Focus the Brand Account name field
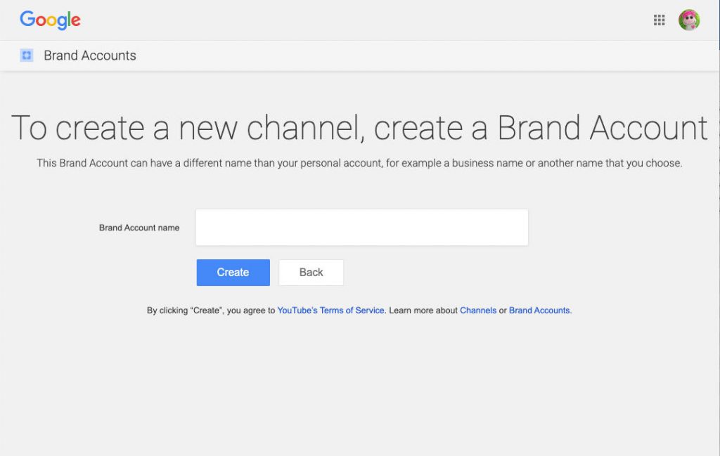 [x=362, y=228]
